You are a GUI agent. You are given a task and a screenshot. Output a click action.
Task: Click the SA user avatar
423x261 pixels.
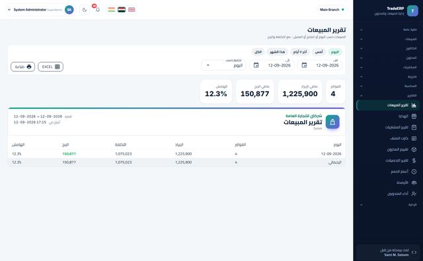(x=69, y=10)
